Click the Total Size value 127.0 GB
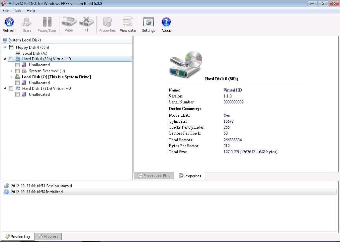 pyautogui.click(x=250, y=152)
